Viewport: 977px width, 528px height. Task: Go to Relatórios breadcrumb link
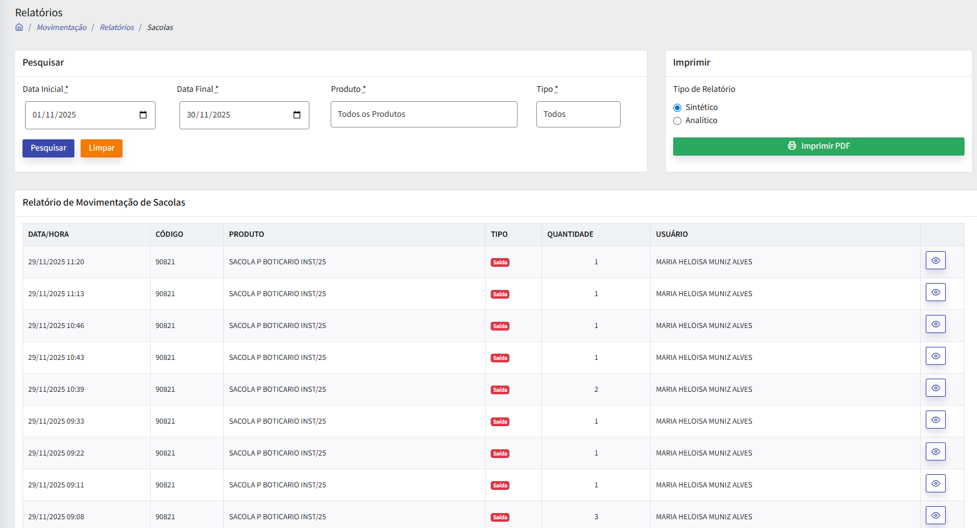click(x=117, y=27)
